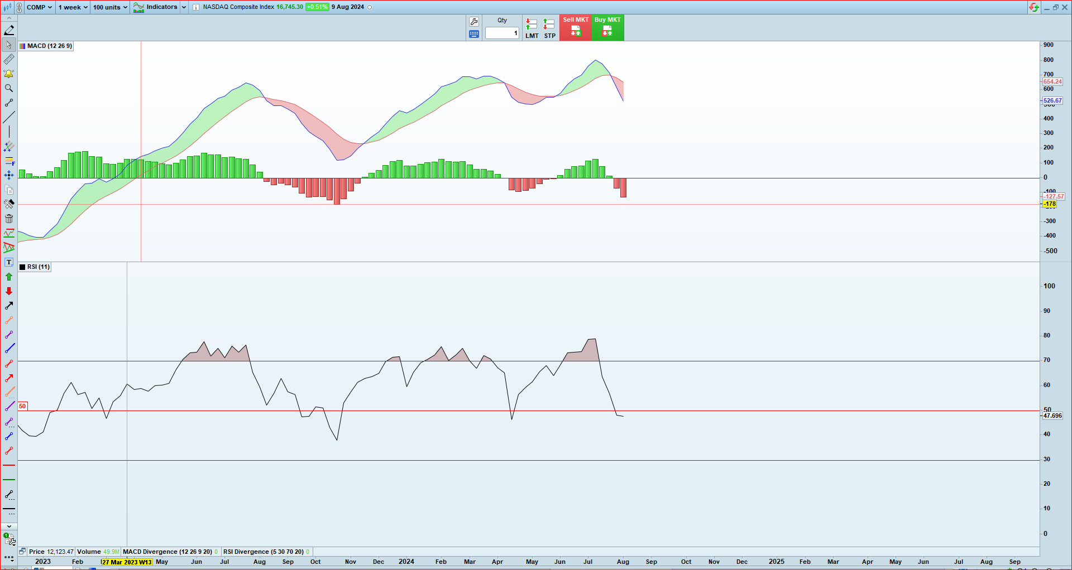The width and height of the screenshot is (1072, 570).
Task: Select the green up arrow tool
Action: [9, 277]
